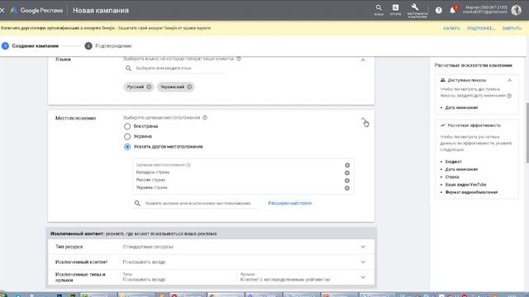
Task: Close the new campaign editor with the X icon
Action: coord(2,11)
